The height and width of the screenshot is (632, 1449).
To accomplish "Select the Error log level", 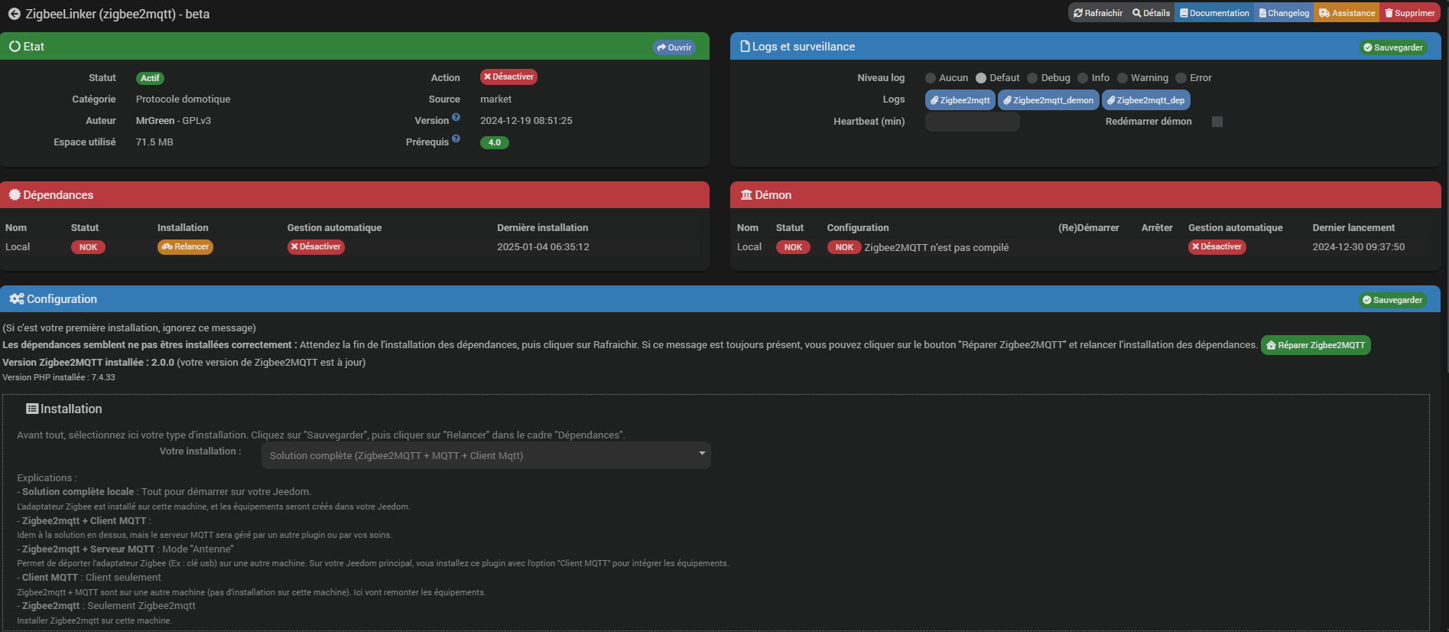I will [1181, 78].
